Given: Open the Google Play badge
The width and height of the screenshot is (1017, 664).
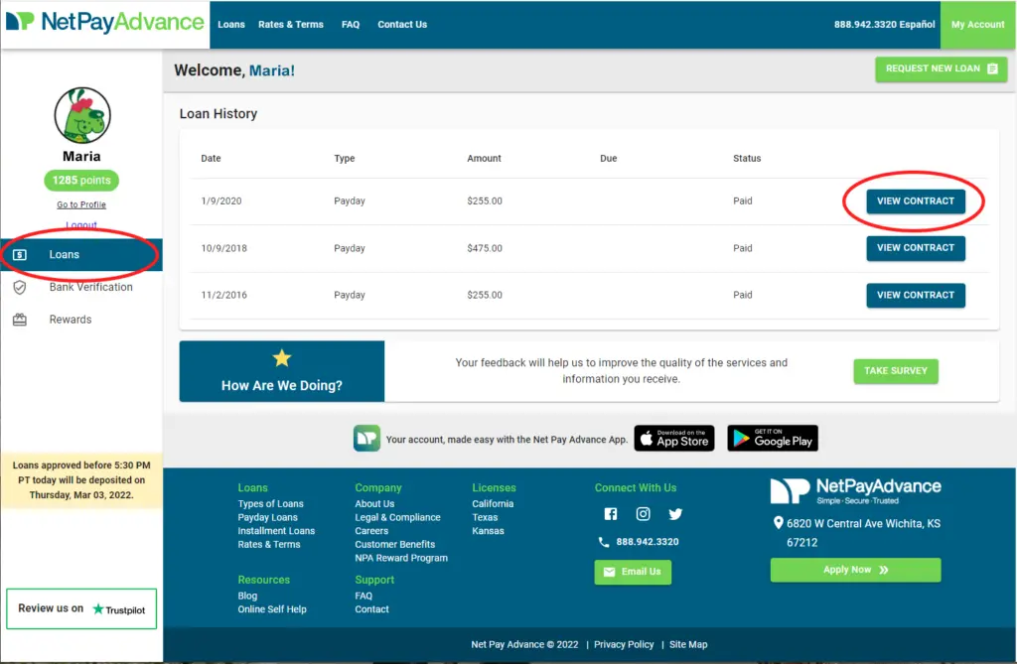Looking at the screenshot, I should tap(773, 439).
